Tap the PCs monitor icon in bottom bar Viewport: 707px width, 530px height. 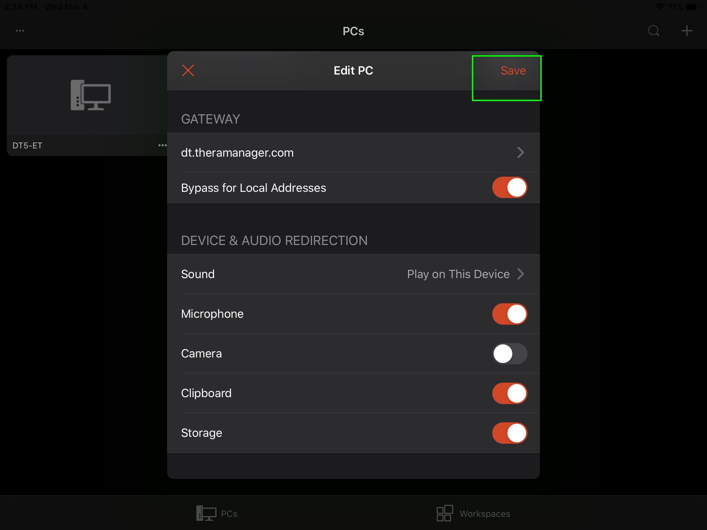pos(206,513)
